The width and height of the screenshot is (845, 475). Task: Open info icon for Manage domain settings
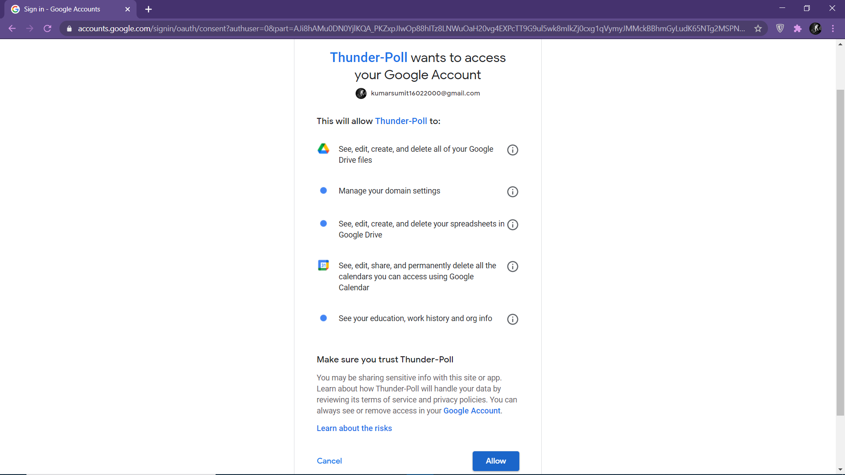512,192
